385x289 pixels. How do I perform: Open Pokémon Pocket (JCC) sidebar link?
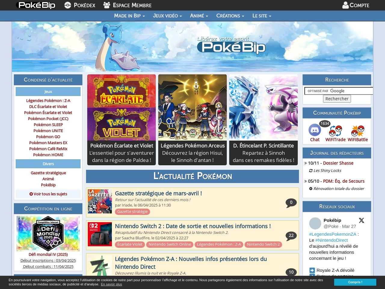[48, 119]
